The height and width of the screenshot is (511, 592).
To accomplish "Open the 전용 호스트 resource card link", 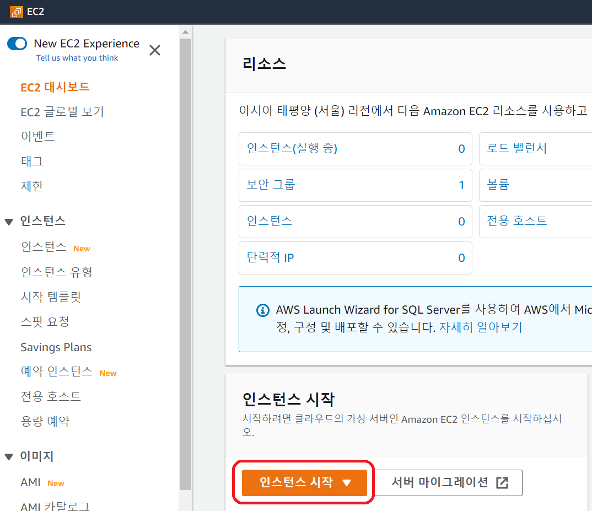I will pyautogui.click(x=516, y=221).
